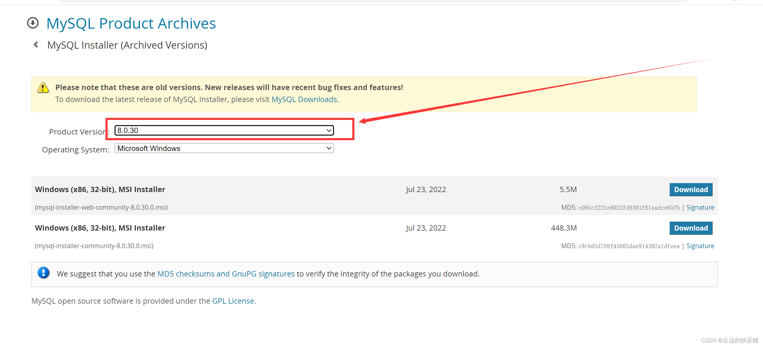Image resolution: width=763 pixels, height=346 pixels.
Task: Select filename mysql-installer-web-community-8.0.30.0.msi text
Action: [101, 207]
